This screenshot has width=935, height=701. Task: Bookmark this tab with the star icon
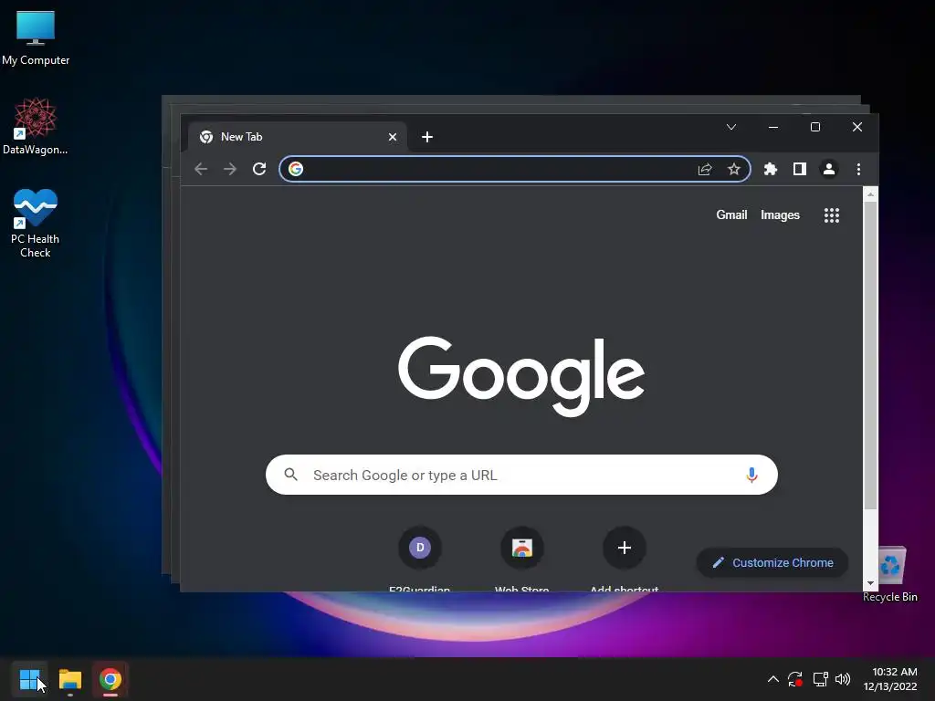734,169
